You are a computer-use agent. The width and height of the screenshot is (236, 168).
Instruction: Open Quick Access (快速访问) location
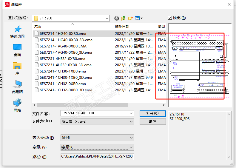pyautogui.click(x=17, y=31)
